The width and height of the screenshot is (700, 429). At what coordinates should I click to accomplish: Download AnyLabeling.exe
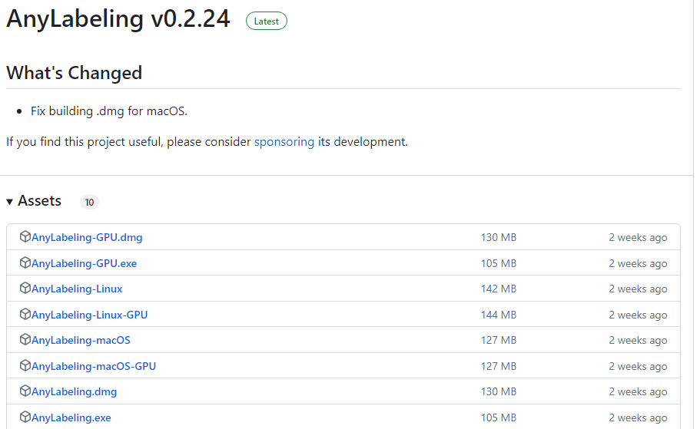(71, 417)
